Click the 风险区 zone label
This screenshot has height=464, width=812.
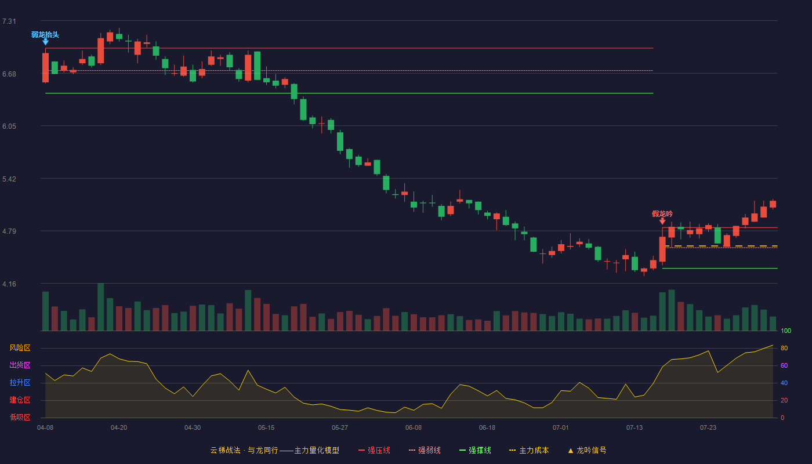coord(20,348)
